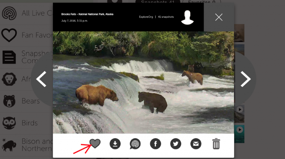This screenshot has width=285, height=159.
Task: Open the user profile avatar
Action: (187, 17)
